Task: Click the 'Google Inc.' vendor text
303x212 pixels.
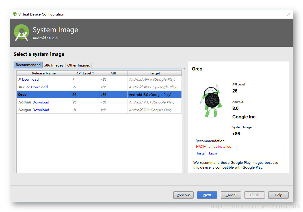Action: pyautogui.click(x=244, y=117)
